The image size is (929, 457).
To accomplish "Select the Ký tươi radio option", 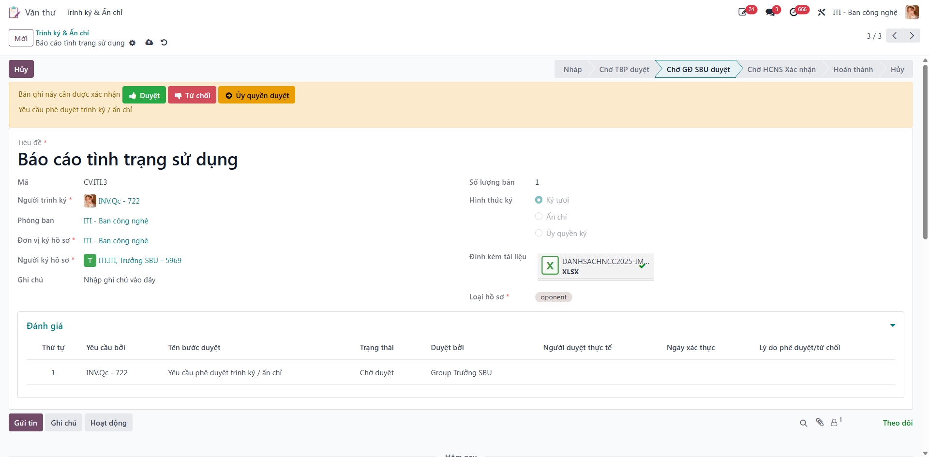I will 539,200.
